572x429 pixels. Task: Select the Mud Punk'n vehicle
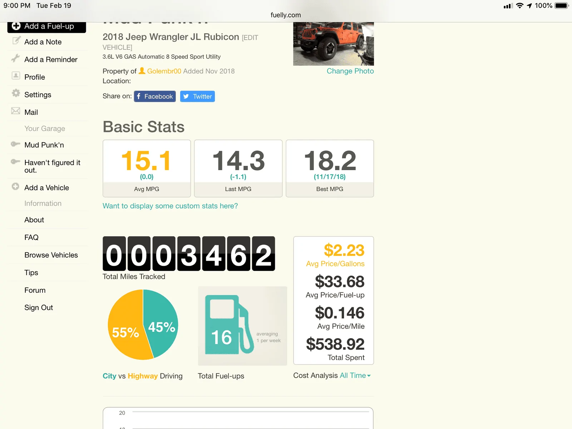click(x=44, y=145)
